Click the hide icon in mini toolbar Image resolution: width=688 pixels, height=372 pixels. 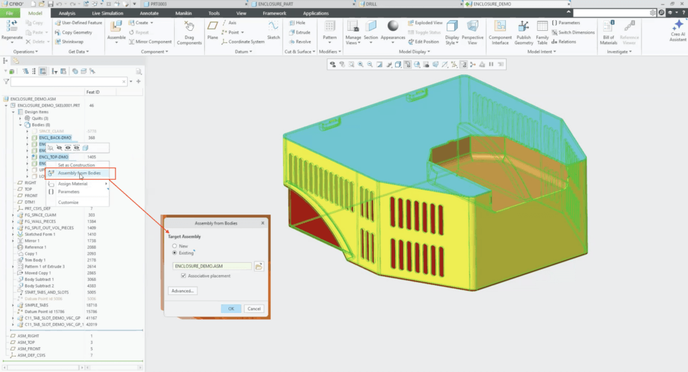click(59, 148)
